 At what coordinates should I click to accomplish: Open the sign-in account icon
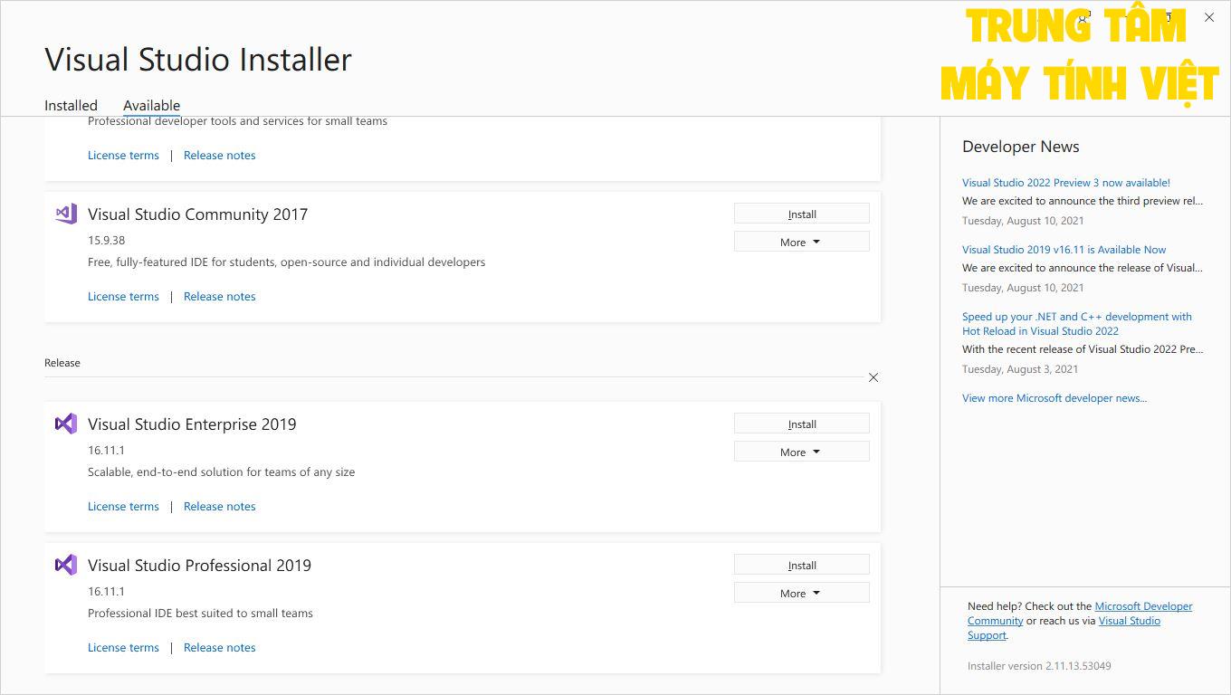click(x=1083, y=17)
